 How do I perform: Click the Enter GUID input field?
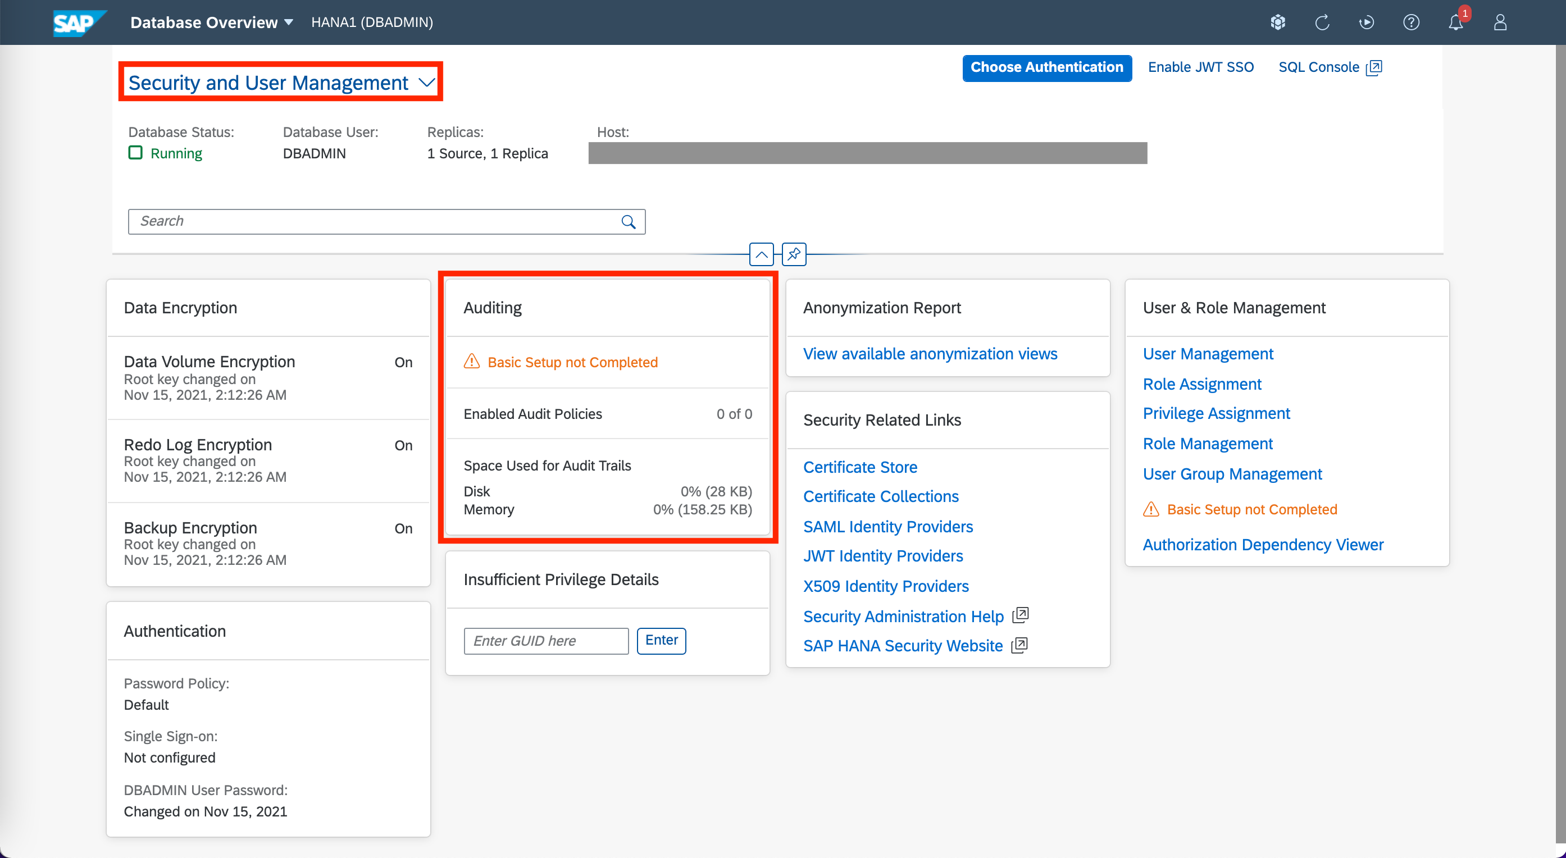pyautogui.click(x=545, y=641)
